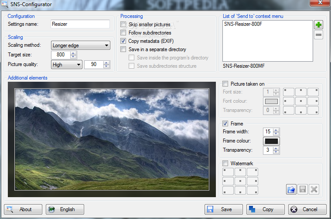The height and width of the screenshot is (219, 331).
Task: Decrease Frame width value
Action: coord(276,134)
